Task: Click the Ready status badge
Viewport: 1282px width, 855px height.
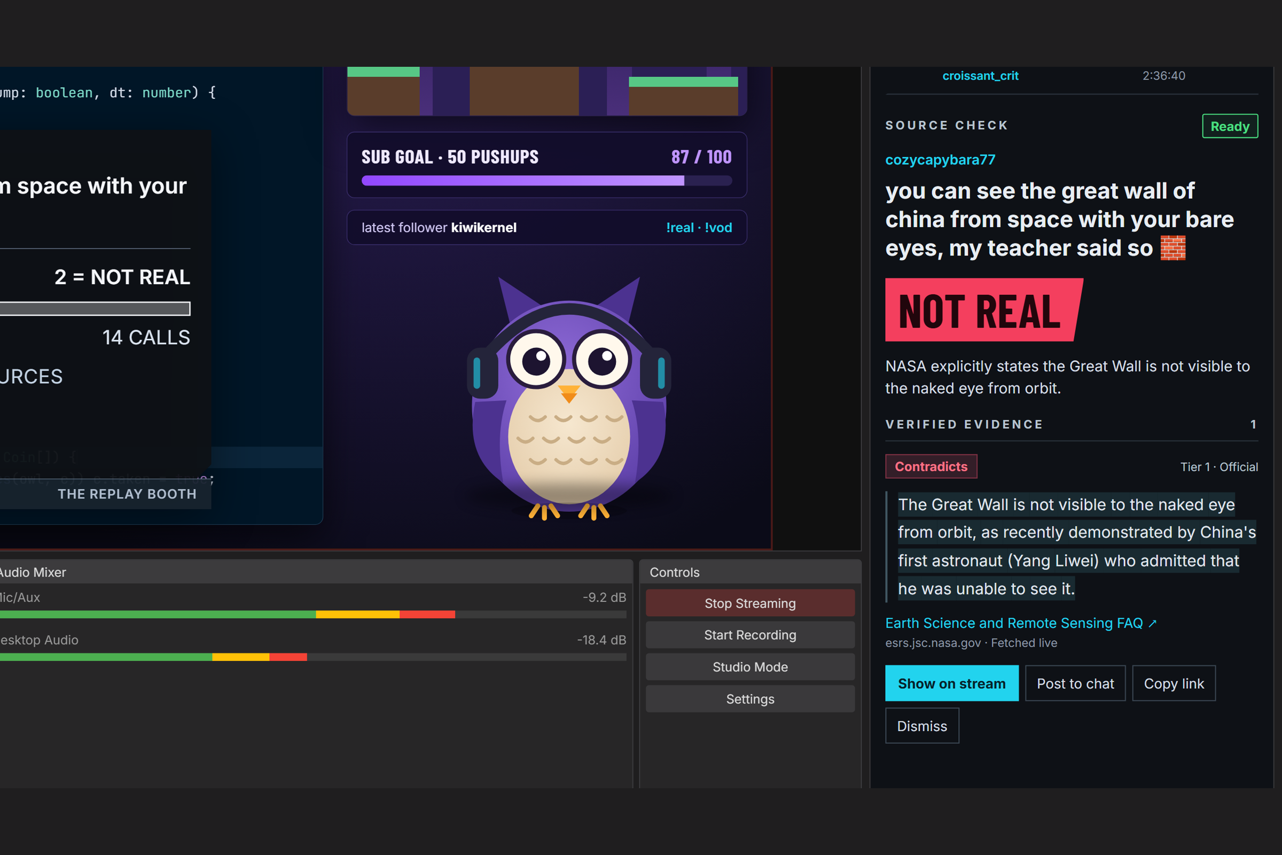Action: click(x=1230, y=126)
